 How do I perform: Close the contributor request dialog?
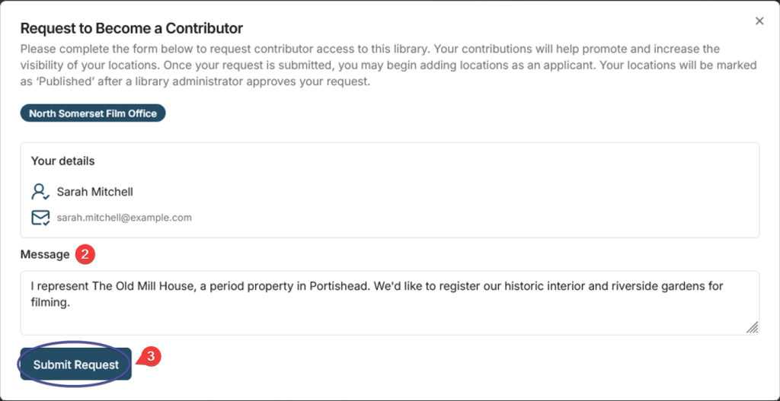(x=759, y=21)
